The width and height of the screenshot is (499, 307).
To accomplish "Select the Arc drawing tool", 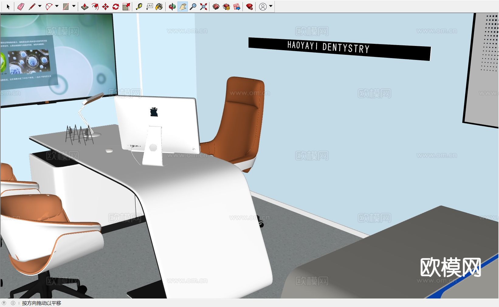I will click(x=49, y=6).
